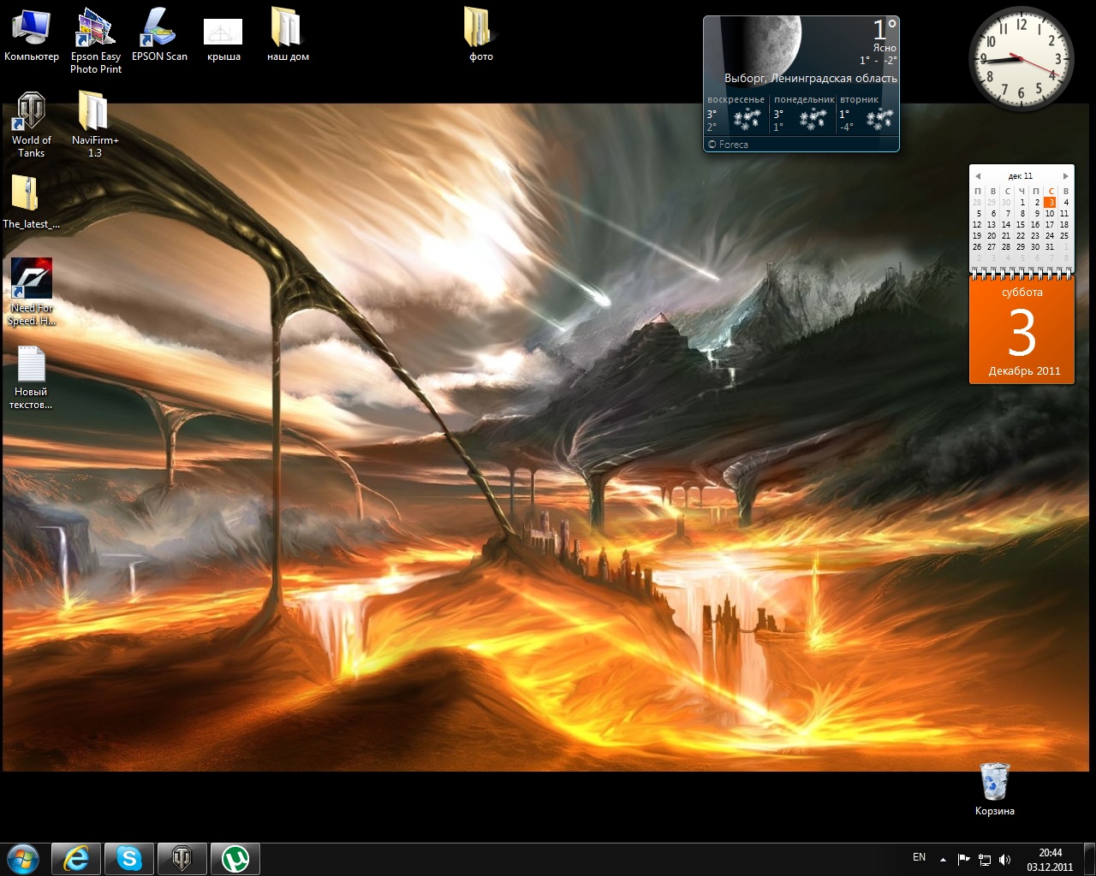Click the вторник forecast

tap(867, 114)
